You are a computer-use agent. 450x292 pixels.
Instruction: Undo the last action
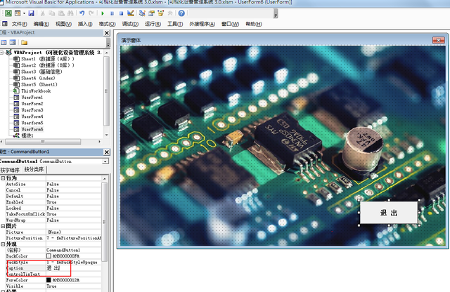tap(82, 13)
